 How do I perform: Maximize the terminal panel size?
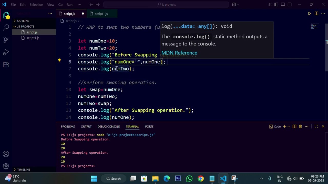click(316, 126)
